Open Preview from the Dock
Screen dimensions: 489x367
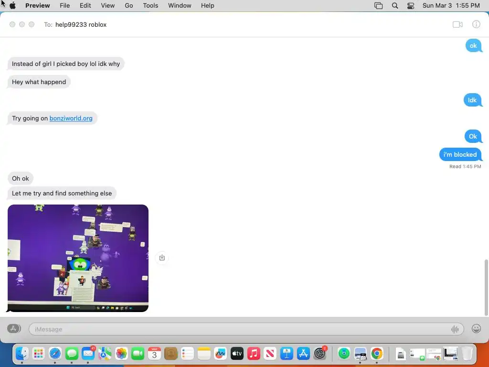coord(360,354)
